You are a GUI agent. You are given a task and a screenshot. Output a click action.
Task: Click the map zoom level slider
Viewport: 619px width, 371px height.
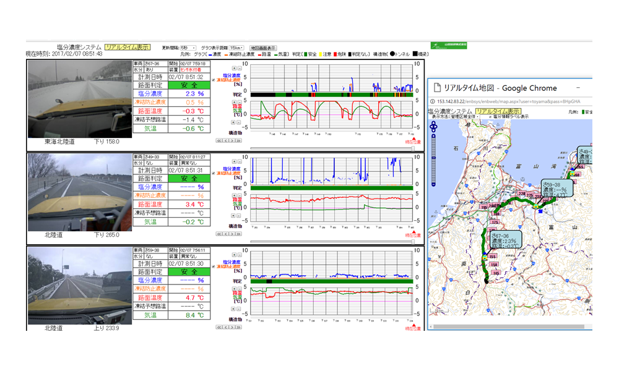pyautogui.click(x=433, y=160)
